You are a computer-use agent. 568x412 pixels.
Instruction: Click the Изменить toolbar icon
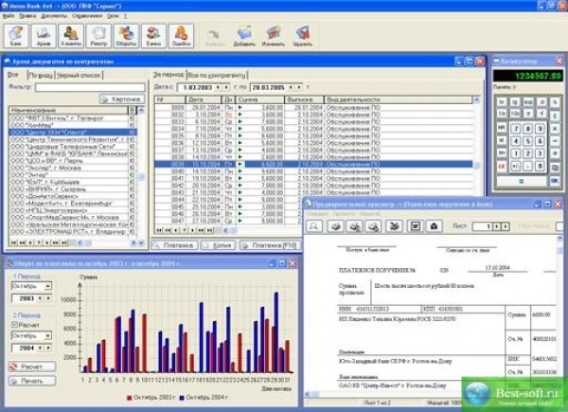point(274,36)
